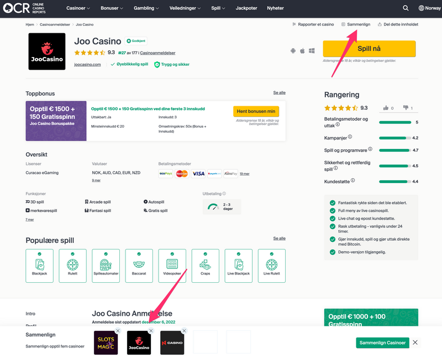
Task: Open the Slots Magic comparison thumbnail
Action: pos(106,343)
